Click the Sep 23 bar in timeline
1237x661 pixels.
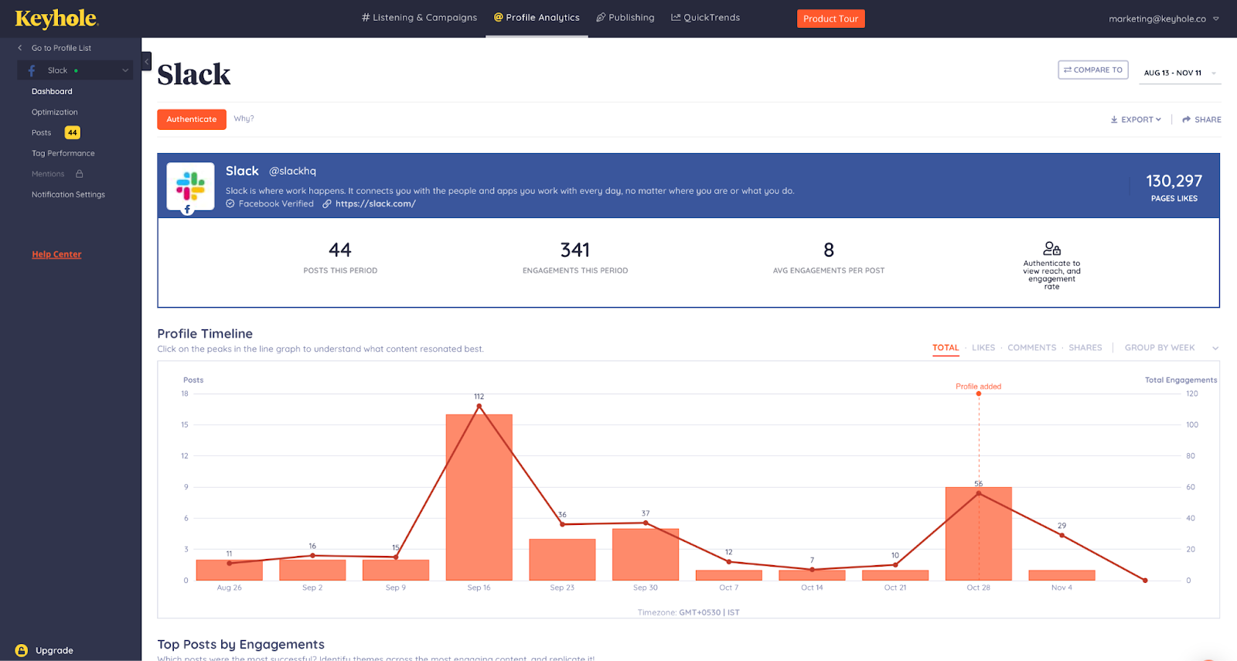tap(562, 560)
